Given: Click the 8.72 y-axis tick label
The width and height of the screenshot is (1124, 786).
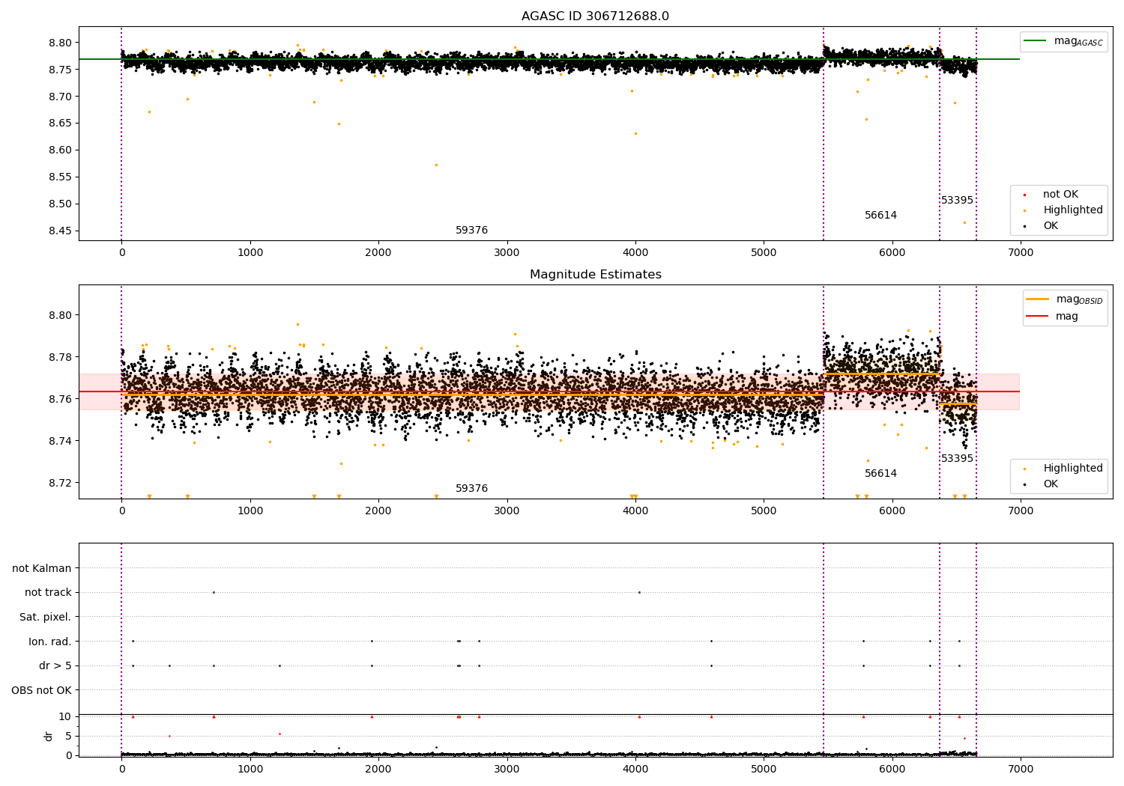Looking at the screenshot, I should click(60, 483).
